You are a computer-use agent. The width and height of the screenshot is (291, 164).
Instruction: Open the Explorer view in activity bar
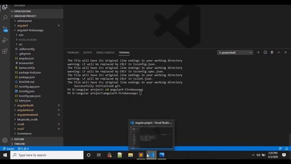click(x=5, y=7)
